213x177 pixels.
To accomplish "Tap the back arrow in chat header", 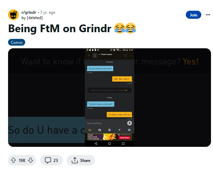I will point(89,55).
